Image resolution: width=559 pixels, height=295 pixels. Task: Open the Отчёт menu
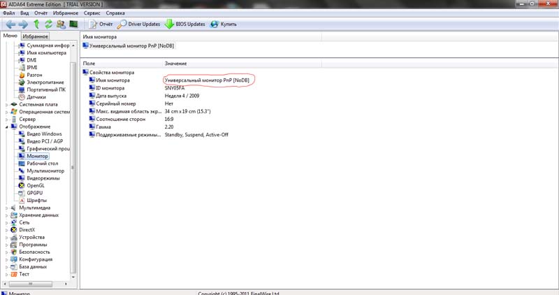[x=41, y=13]
